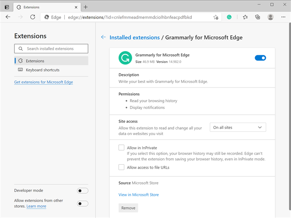Close the Extensions tab
This screenshot has height=218, width=291.
pyautogui.click(x=76, y=7)
